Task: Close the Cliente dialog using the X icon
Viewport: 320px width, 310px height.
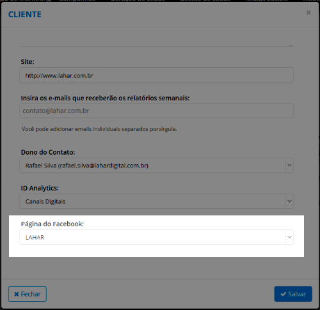Action: tap(308, 13)
